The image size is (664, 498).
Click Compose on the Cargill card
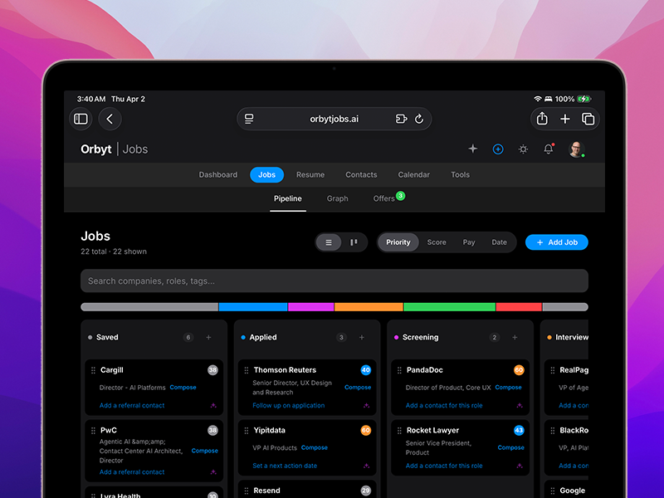pos(183,388)
